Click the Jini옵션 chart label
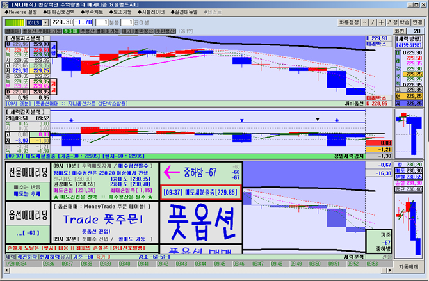This screenshot has width=429, height=281. coord(354,104)
